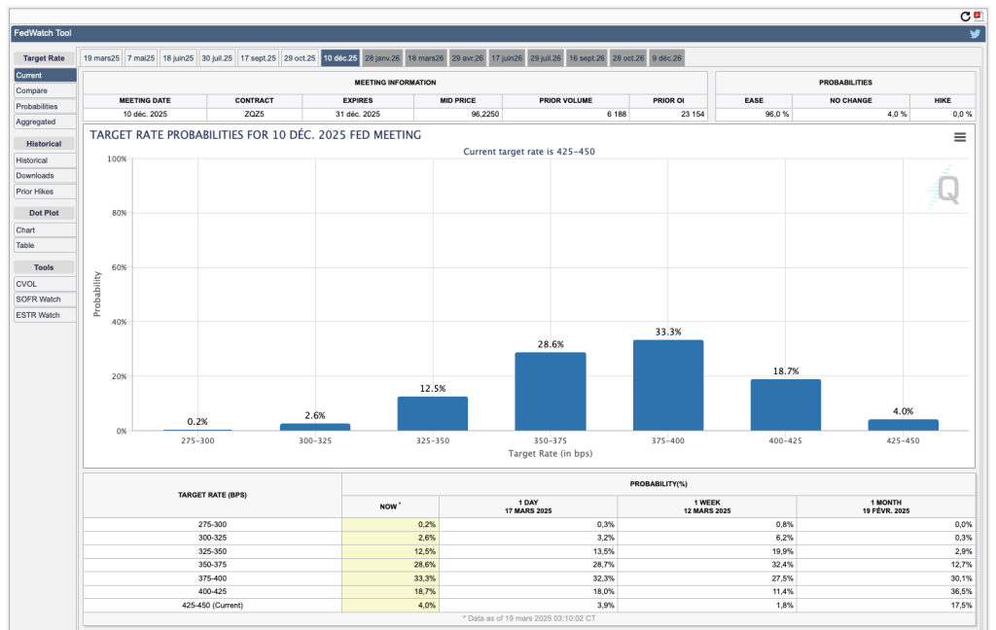This screenshot has height=630, width=996.
Task: Open the 16 sept.26 meeting tab
Action: pyautogui.click(x=587, y=58)
